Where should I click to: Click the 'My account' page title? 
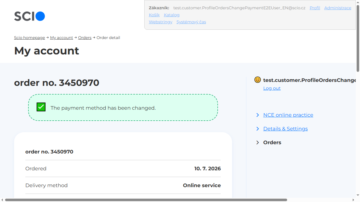[x=46, y=51]
